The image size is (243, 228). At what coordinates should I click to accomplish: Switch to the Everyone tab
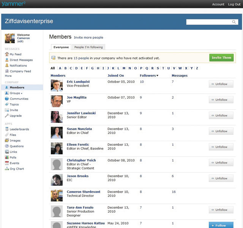click(61, 47)
